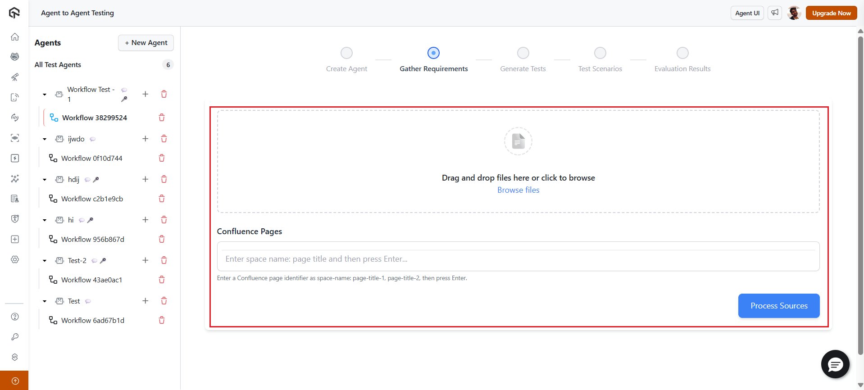Delete Workflow 0f10d744 with the trash icon

[x=162, y=158]
